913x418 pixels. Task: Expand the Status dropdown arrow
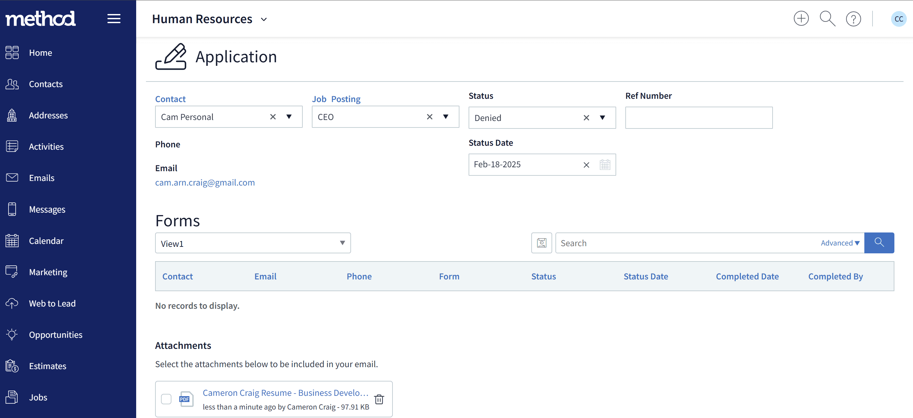[x=602, y=118]
